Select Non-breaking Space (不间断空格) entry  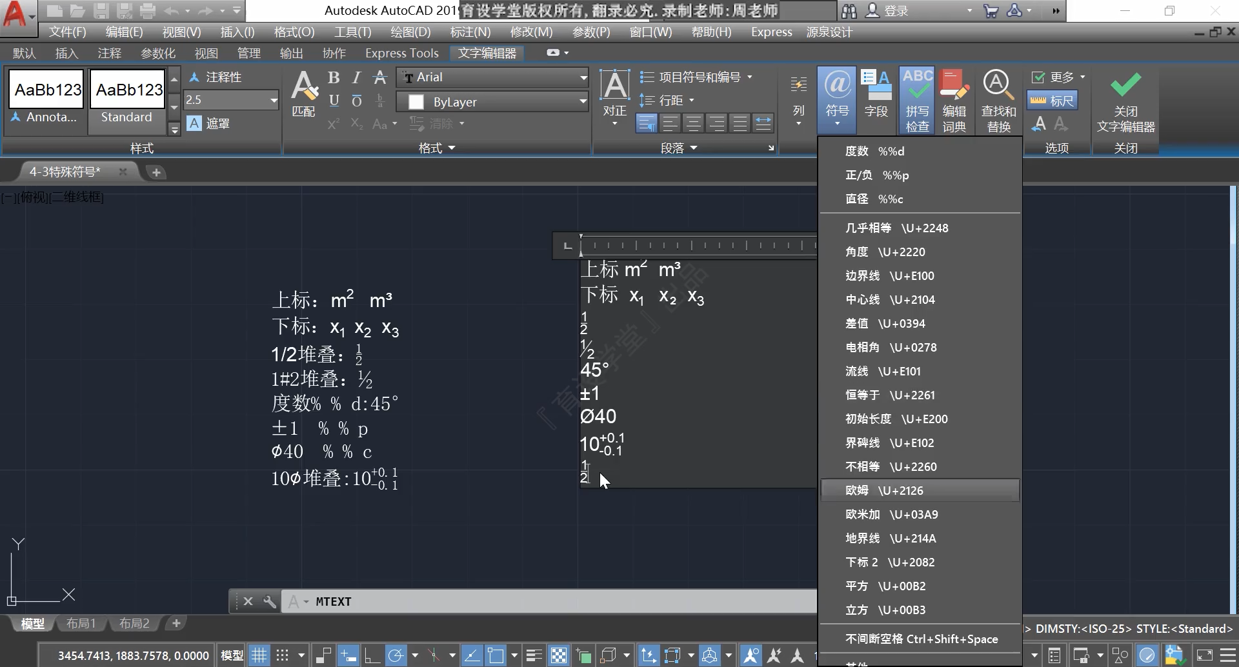tap(920, 639)
